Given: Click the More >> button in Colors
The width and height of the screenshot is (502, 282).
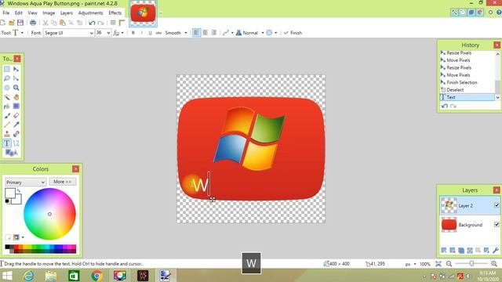Looking at the screenshot, I should [x=63, y=182].
